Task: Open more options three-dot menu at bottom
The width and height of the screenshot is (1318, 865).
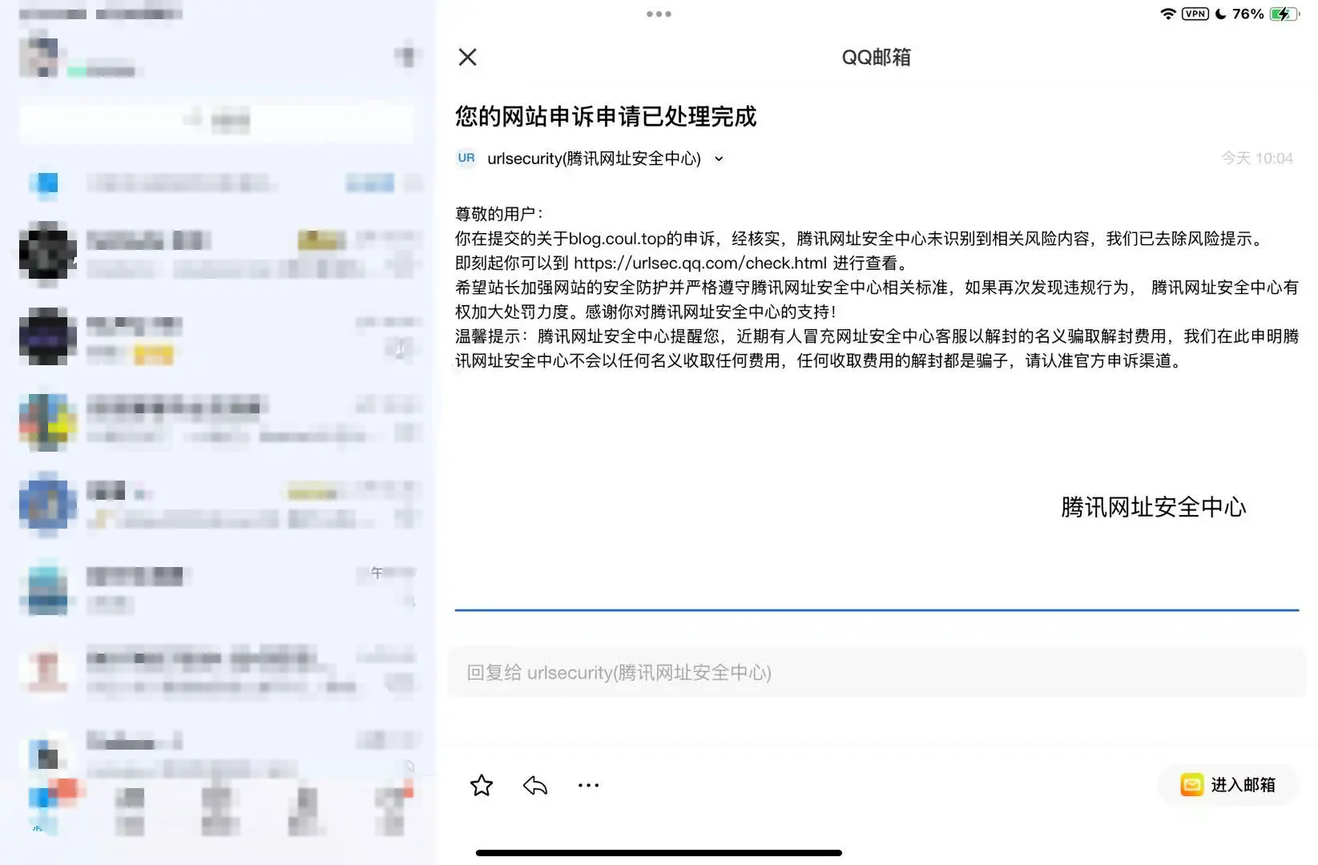Action: click(588, 785)
